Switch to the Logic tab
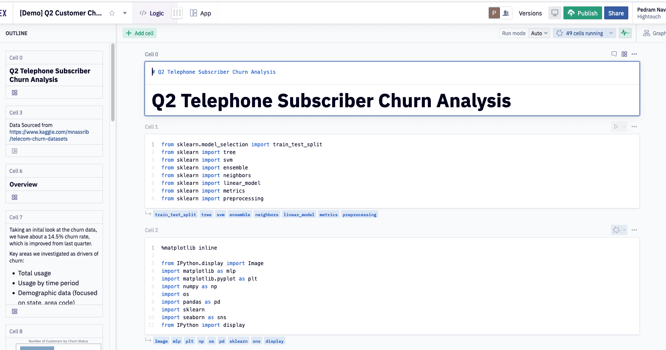 (x=152, y=13)
